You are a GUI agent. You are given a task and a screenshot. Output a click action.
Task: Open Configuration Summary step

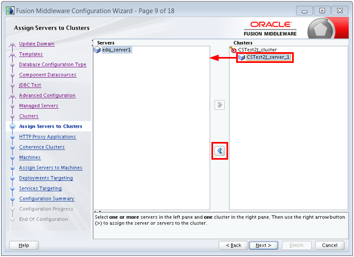pyautogui.click(x=46, y=198)
